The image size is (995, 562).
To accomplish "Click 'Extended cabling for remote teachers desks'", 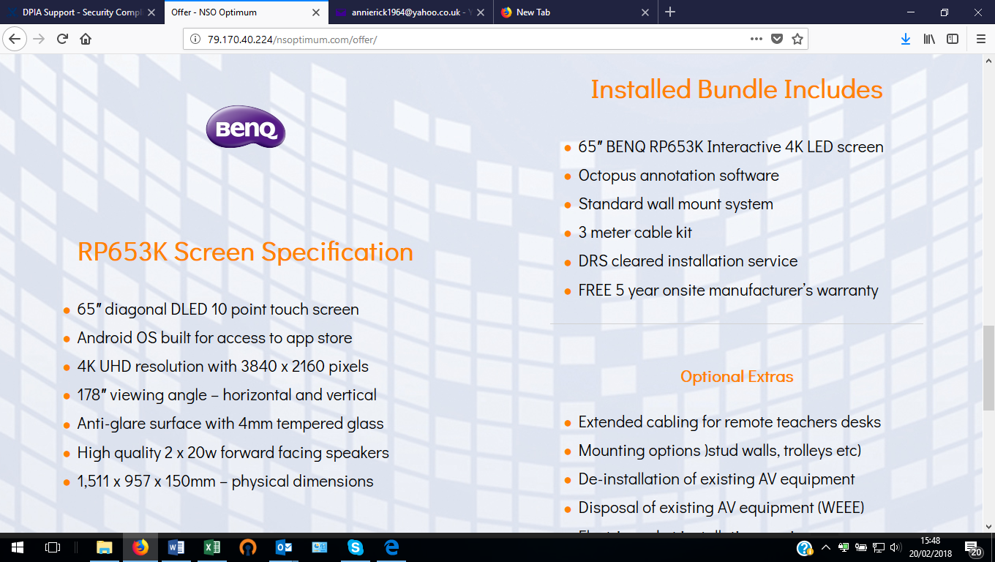I will (729, 422).
